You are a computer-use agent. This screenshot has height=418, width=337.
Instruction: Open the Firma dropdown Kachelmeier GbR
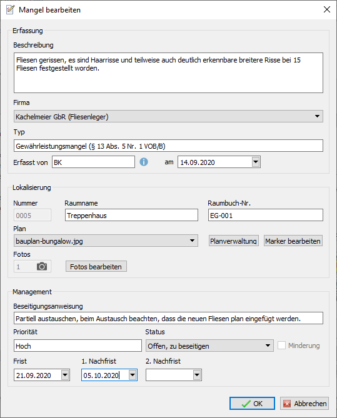168,116
